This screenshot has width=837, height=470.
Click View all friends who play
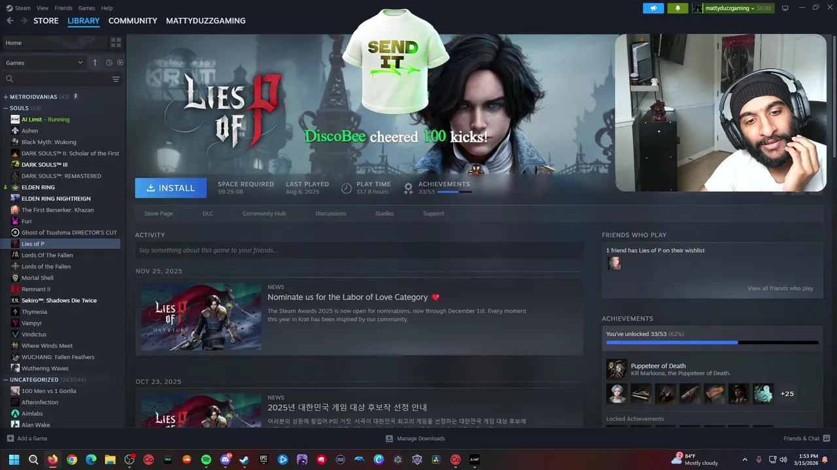[x=781, y=289]
